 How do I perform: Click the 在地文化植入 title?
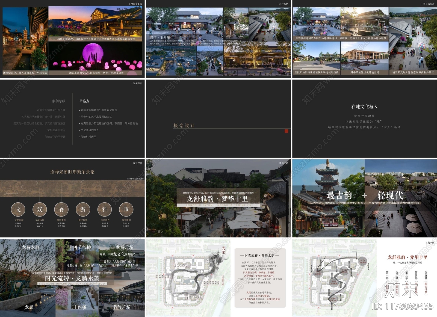365,106
